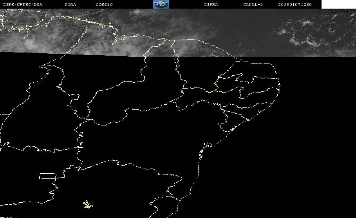Select the CANAL-5 channel label

point(253,4)
